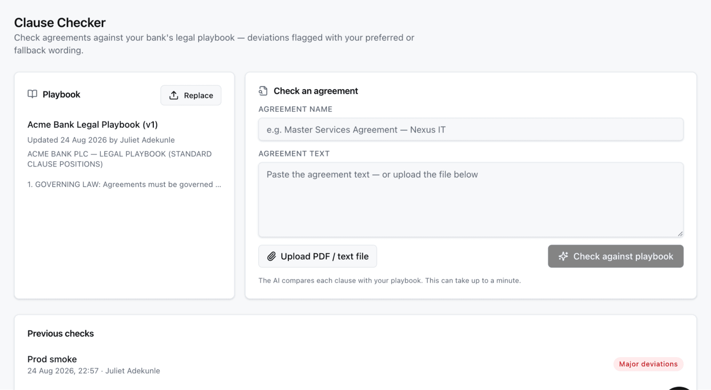The width and height of the screenshot is (711, 390).
Task: Click the Playbook book icon
Action: pyautogui.click(x=32, y=94)
